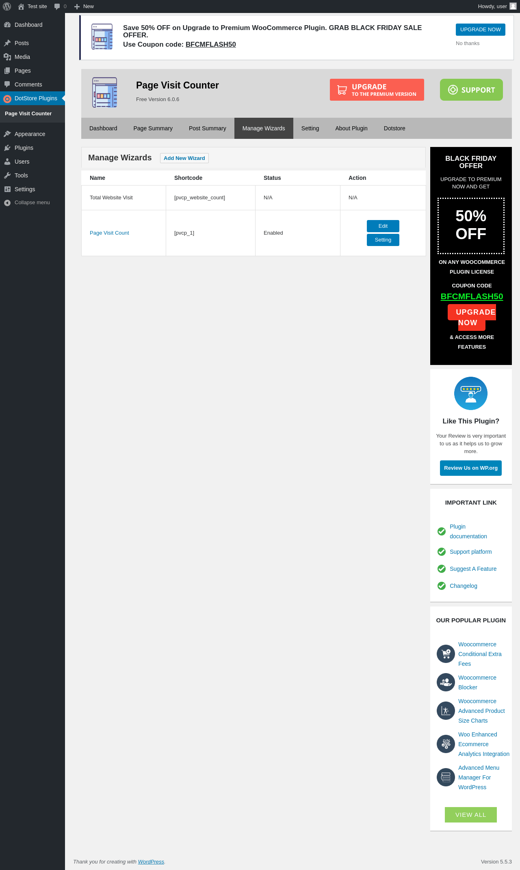Click the checkmark beside Plugin documentation

[x=442, y=531]
